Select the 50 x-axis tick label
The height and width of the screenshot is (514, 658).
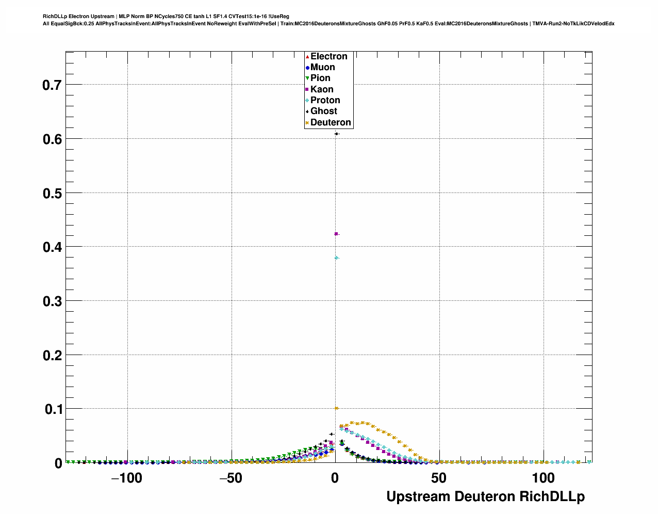[x=439, y=478]
